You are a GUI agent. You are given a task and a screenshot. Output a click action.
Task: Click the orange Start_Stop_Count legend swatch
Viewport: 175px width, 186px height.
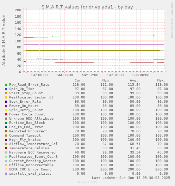click(x=6, y=93)
